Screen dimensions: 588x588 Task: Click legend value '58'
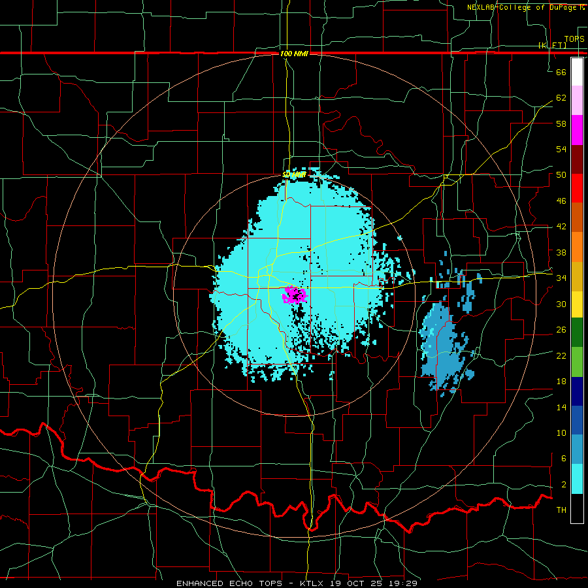[561, 123]
